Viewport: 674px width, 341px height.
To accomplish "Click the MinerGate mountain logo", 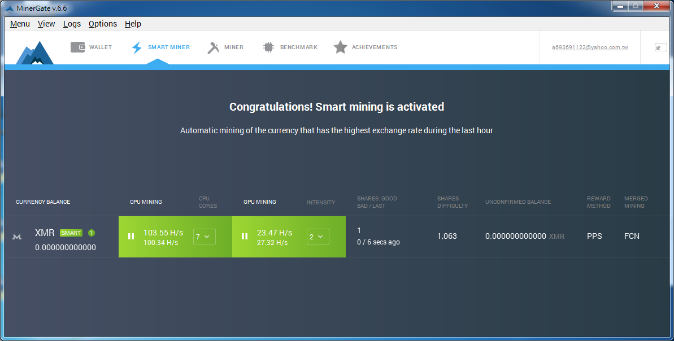I will (35, 53).
